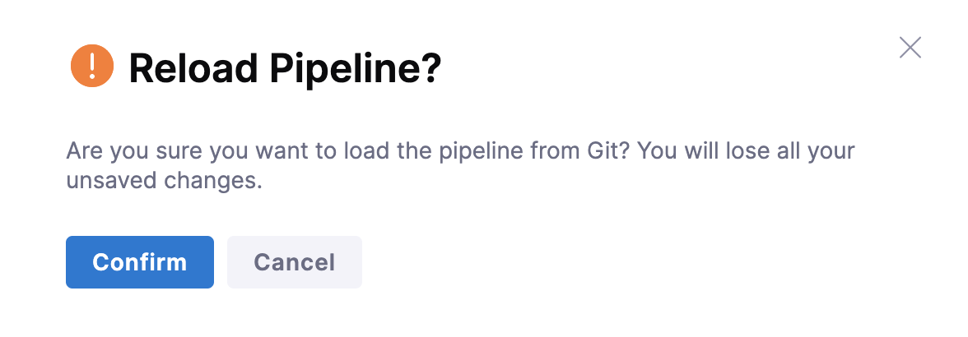
Task: Dismiss the Reload Pipeline dialog via X
Action: point(910,48)
